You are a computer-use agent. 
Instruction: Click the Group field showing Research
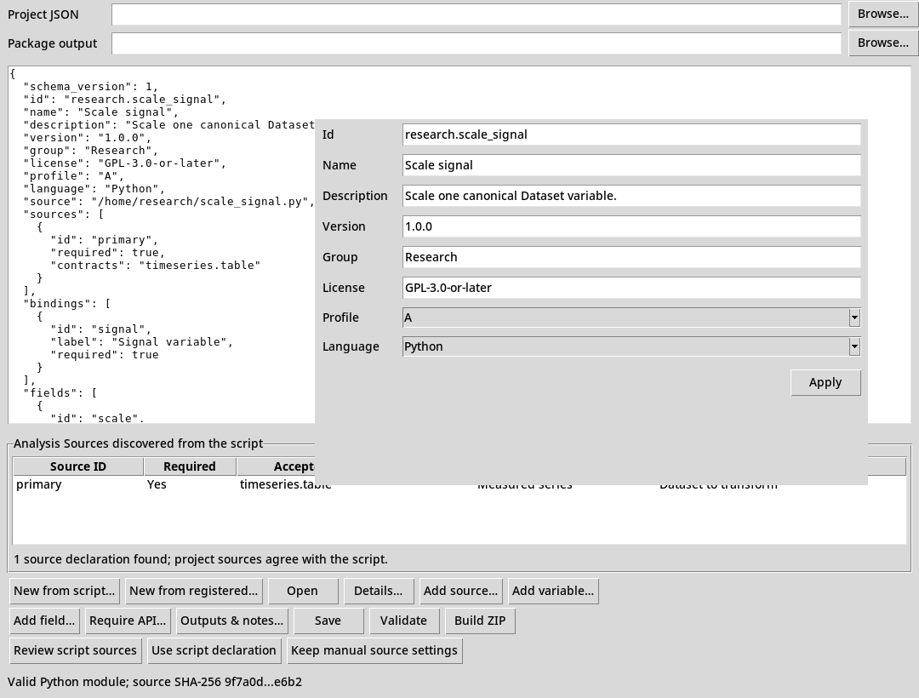[x=631, y=257]
